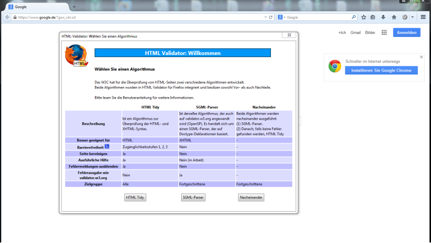Choose the HTML Tidy algorithm button
The image size is (431, 243).
pyautogui.click(x=135, y=197)
